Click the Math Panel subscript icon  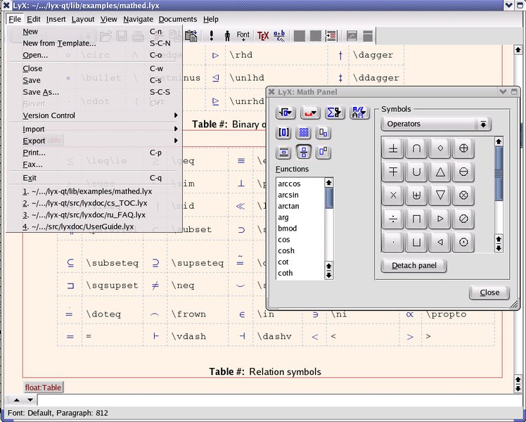click(323, 132)
